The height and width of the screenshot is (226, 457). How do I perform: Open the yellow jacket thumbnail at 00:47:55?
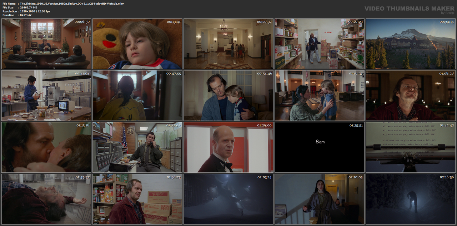137,95
